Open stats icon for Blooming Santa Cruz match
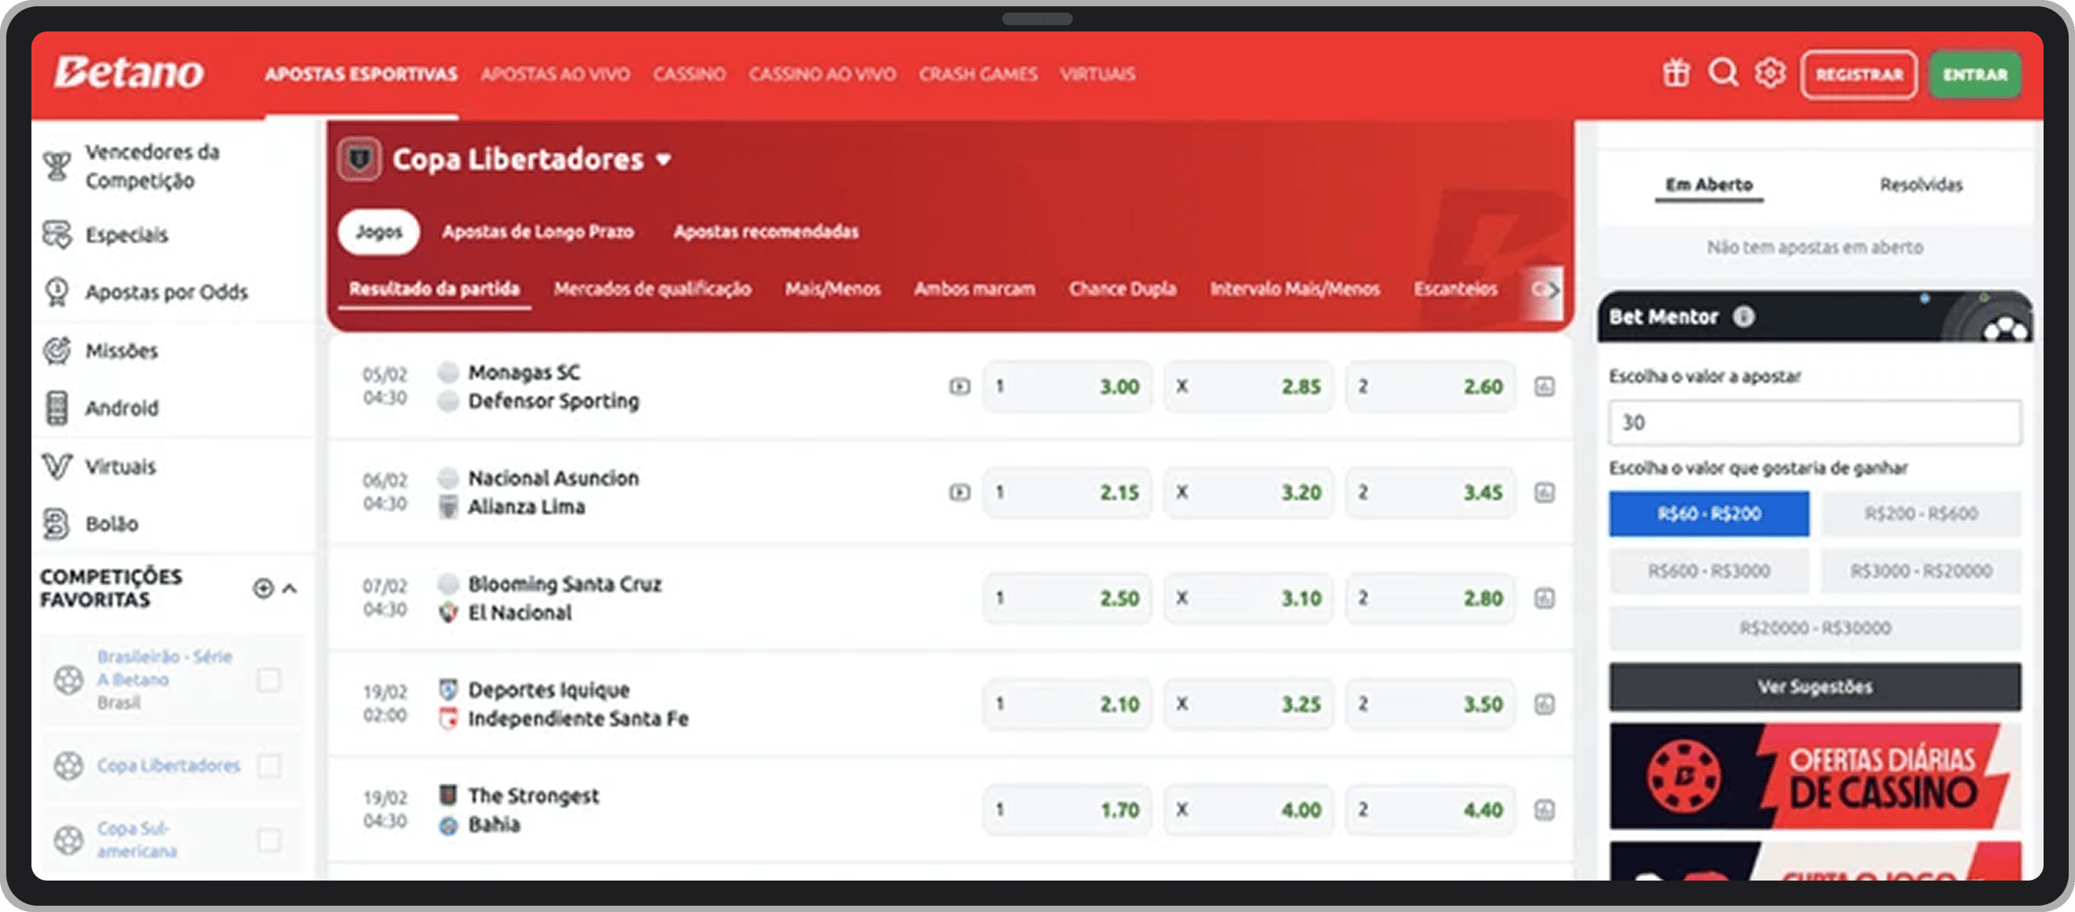This screenshot has width=2075, height=912. pyautogui.click(x=1544, y=598)
